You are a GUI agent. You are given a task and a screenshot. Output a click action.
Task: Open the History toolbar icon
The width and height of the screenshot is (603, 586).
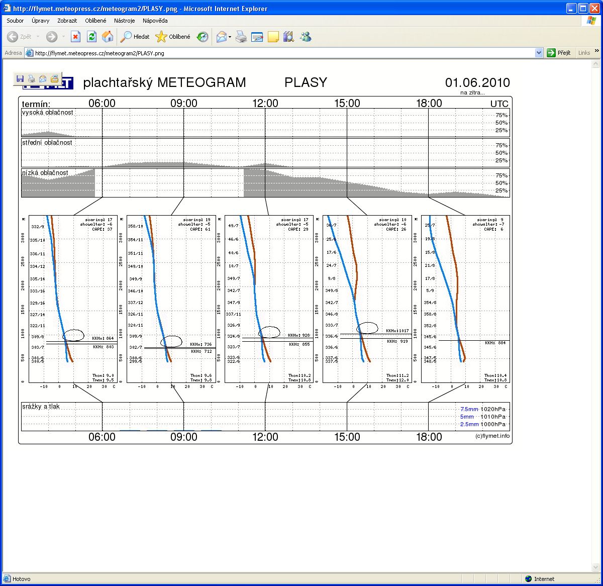pos(203,37)
